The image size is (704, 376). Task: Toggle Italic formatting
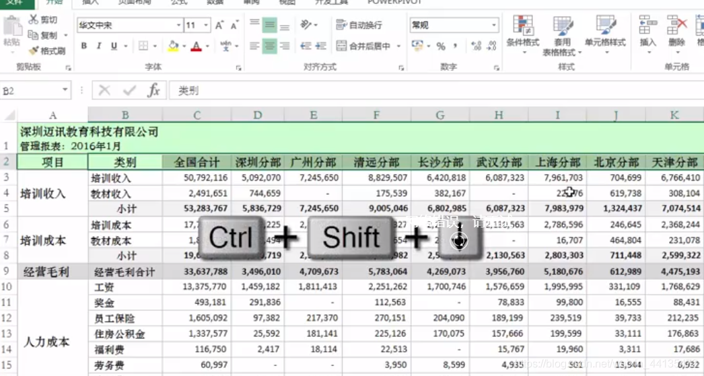99,46
